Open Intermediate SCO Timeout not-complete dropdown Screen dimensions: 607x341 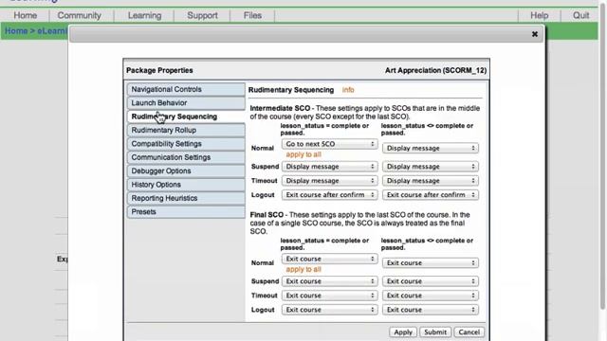tap(430, 181)
